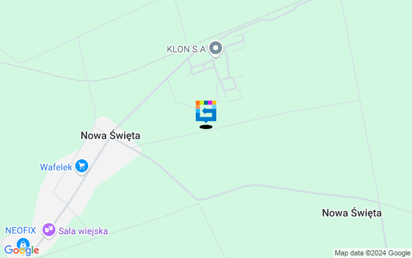The image size is (412, 258).
Task: Open the Sala wiejska place label
Action: 83,231
